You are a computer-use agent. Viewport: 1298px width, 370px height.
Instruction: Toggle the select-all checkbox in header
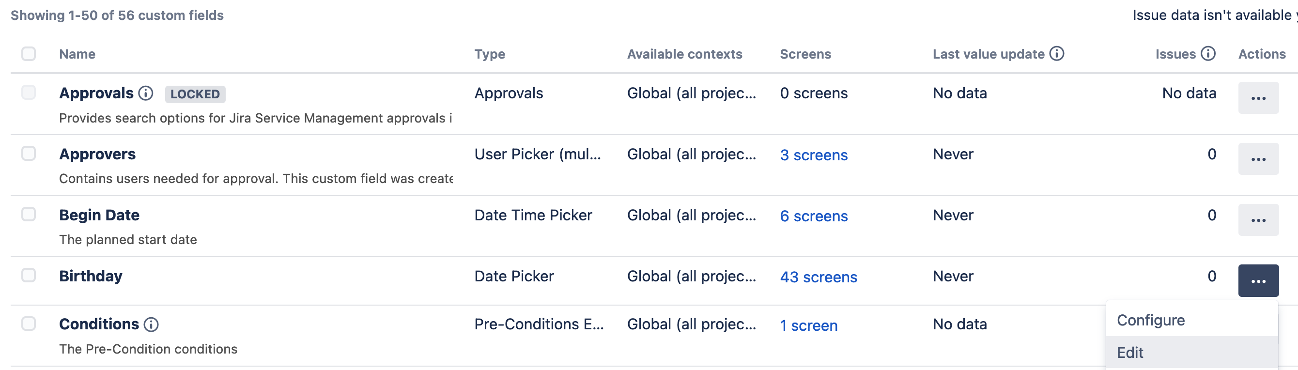click(x=29, y=53)
